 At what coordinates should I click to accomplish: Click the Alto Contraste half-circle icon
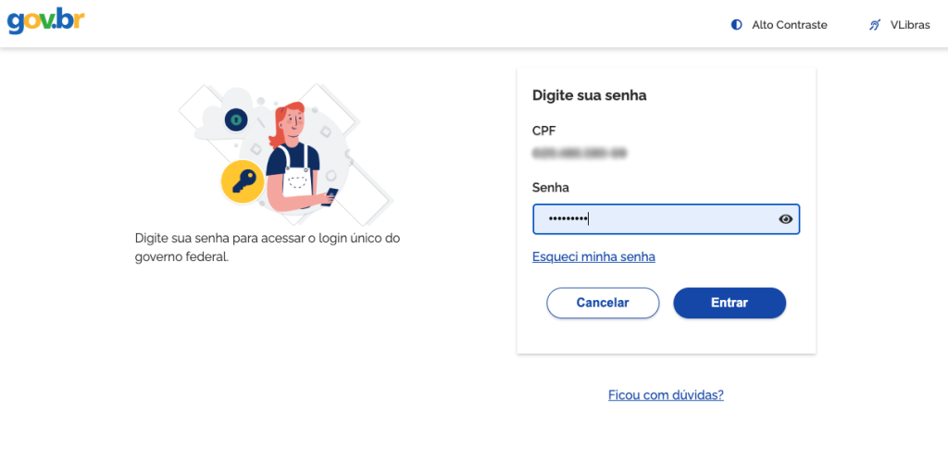pos(737,25)
